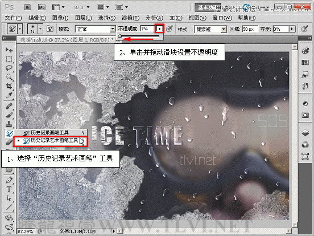Choose 历史记录艺术画笔工具 from the flyout

[x=51, y=141]
